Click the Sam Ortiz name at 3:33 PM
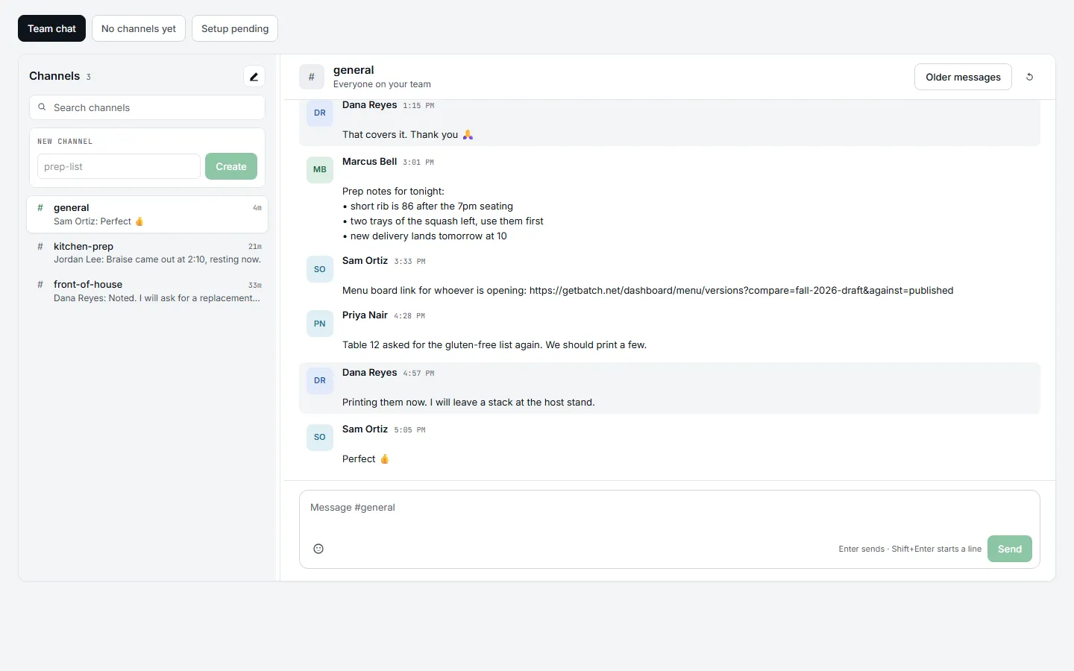Screen dimensions: 1074x671 coord(365,261)
